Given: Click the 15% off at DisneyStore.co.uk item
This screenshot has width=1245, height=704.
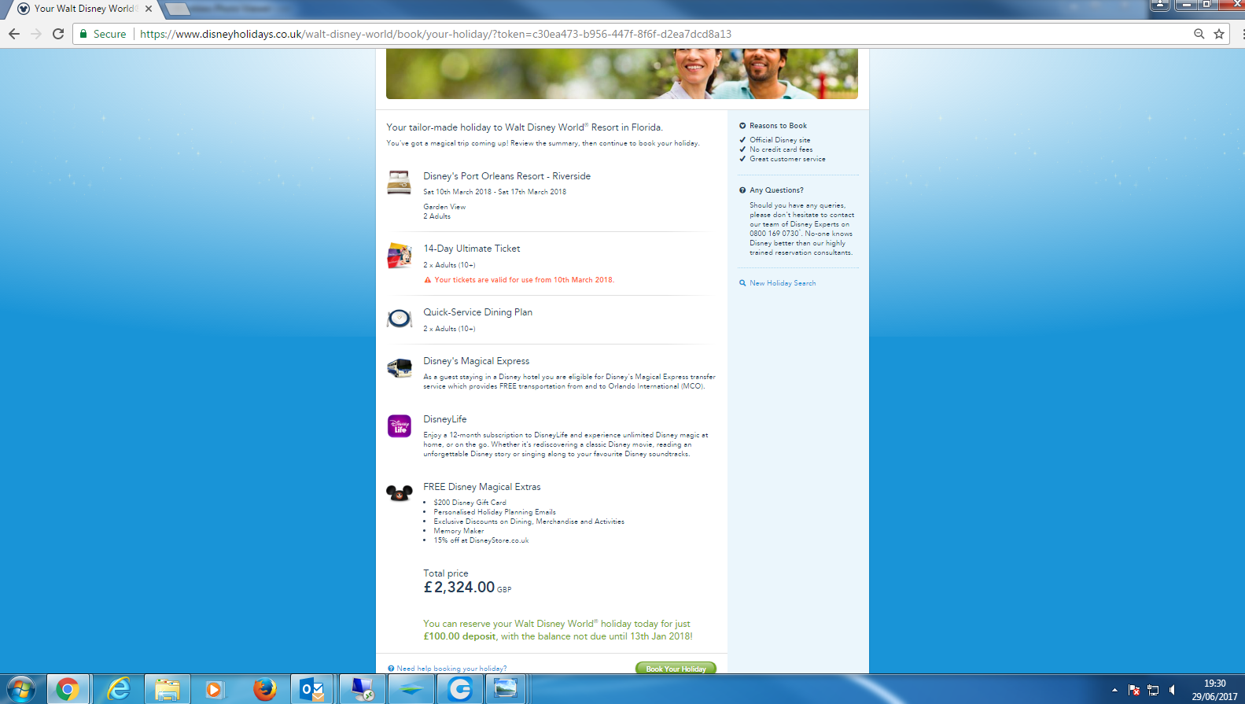Looking at the screenshot, I should pyautogui.click(x=481, y=540).
